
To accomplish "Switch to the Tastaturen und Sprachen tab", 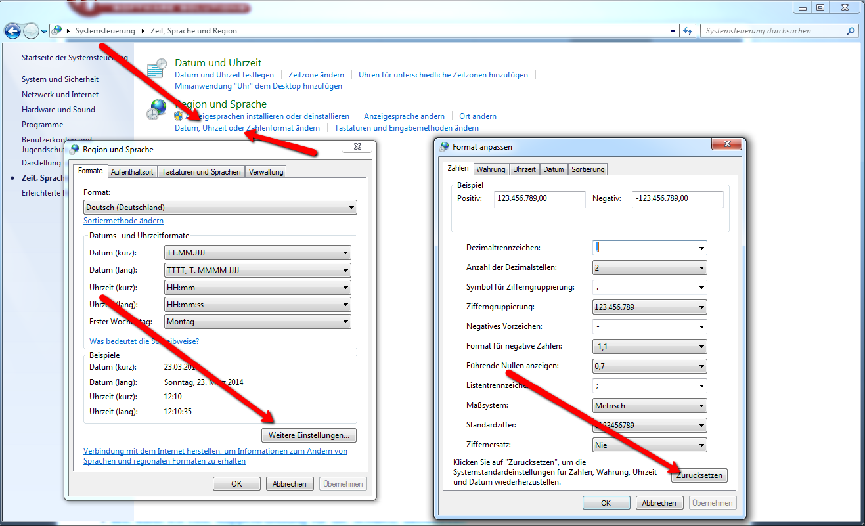I will tap(201, 171).
